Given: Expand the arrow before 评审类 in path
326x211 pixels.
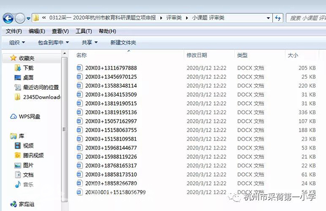Looking at the screenshot, I should 161,18.
